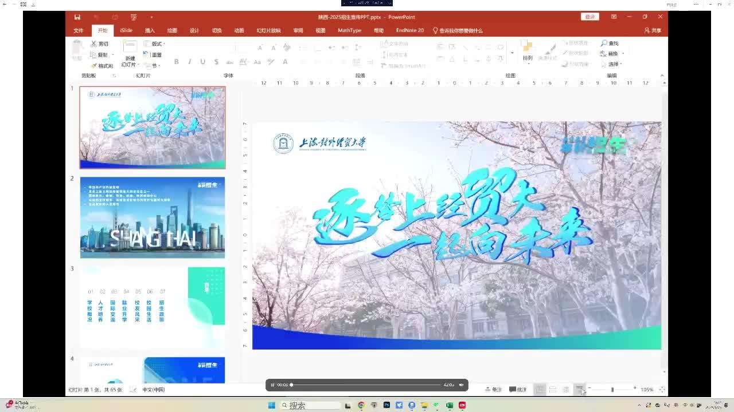Click the 登录 sign-in button
The height and width of the screenshot is (412, 734).
[x=590, y=17]
